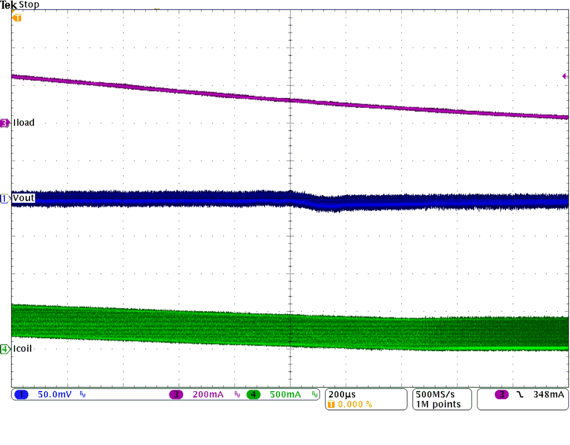Click the Bw bandwidth-limit icon next to 500mA
Image resolution: width=570 pixels, height=445 pixels.
point(314,395)
